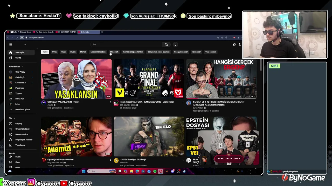Open File Explorer from the taskbar
This screenshot has width=332, height=186.
coord(131,171)
